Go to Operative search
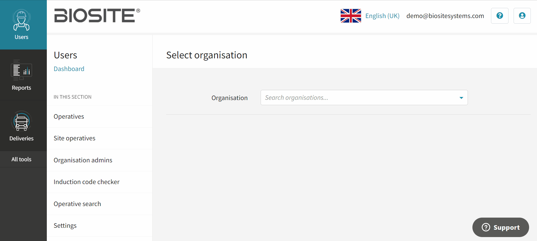 pos(77,204)
